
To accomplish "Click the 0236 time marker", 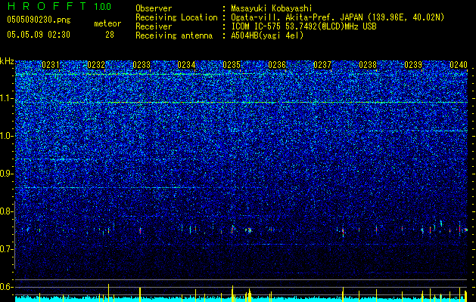I will [277, 65].
